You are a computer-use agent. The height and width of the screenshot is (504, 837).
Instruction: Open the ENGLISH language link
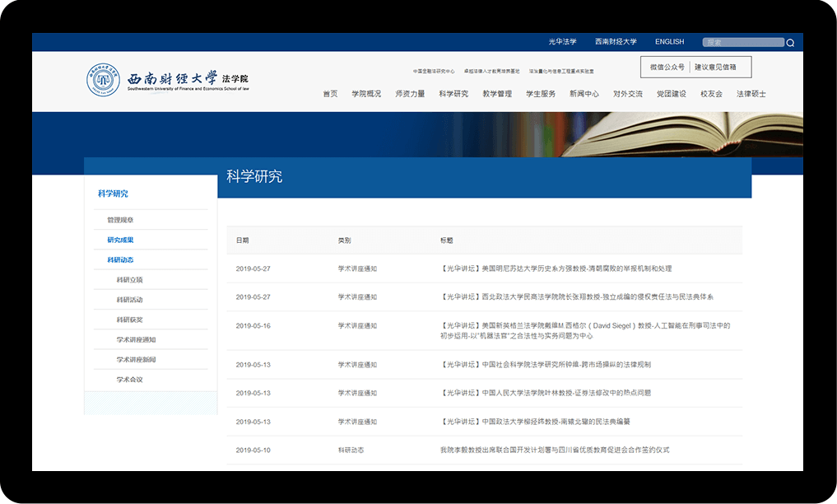pos(669,42)
